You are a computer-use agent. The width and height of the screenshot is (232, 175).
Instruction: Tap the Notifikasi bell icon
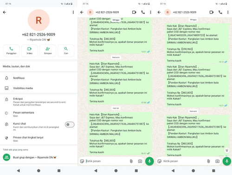[x=6, y=78]
